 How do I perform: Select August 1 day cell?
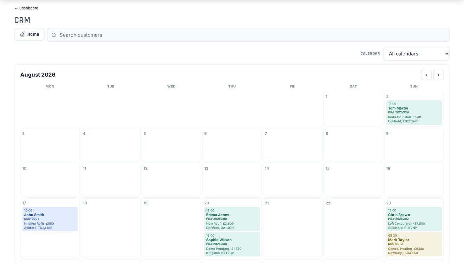coord(353,109)
